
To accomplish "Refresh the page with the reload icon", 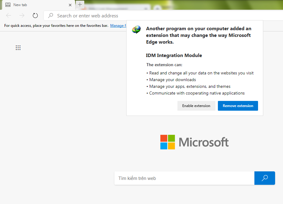I will [x=35, y=16].
